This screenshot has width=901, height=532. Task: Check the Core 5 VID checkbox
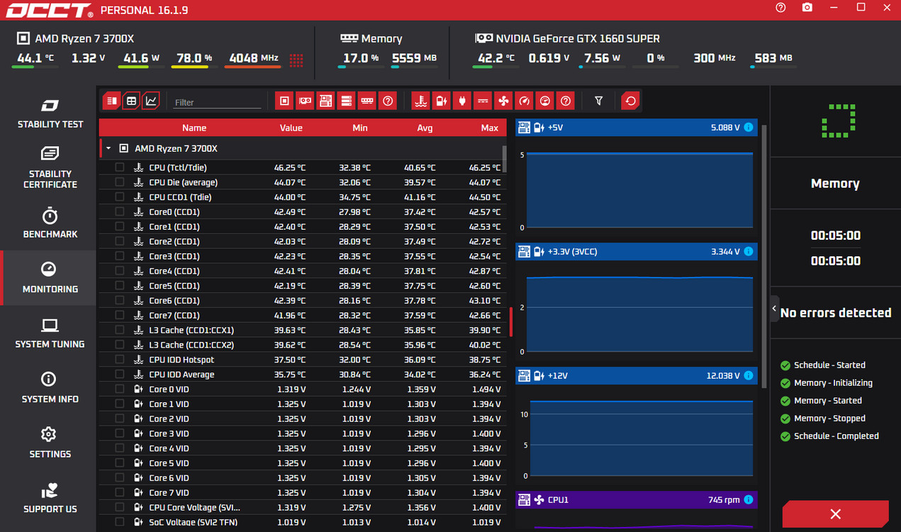point(119,462)
